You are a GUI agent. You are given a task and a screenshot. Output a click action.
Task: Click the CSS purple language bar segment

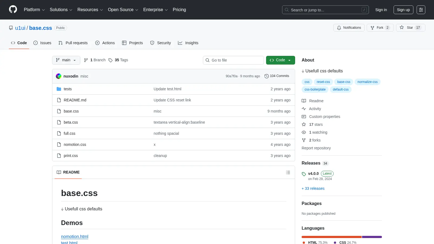372,237
